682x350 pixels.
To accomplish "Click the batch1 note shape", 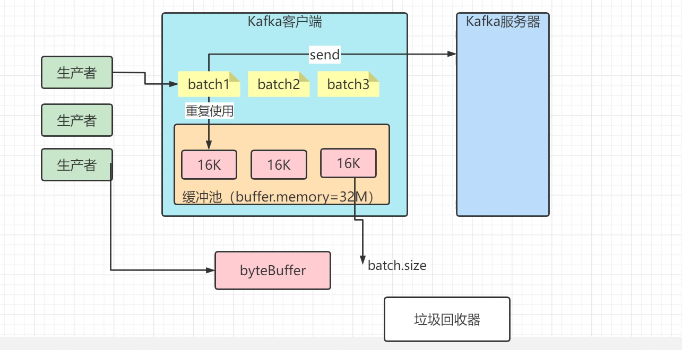I will (x=209, y=84).
